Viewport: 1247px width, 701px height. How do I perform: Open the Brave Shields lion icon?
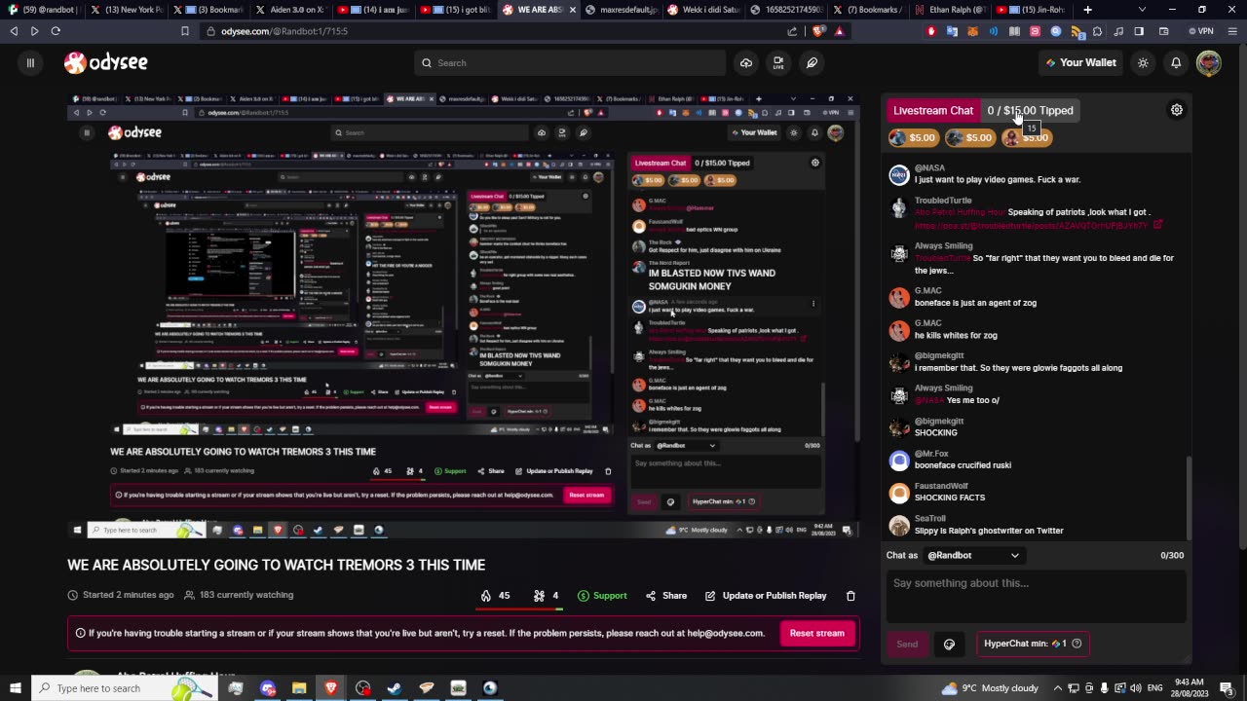[x=819, y=31]
